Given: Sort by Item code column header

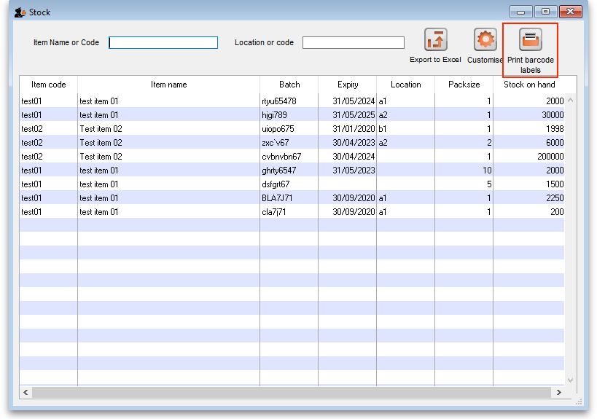Looking at the screenshot, I should 48,85.
